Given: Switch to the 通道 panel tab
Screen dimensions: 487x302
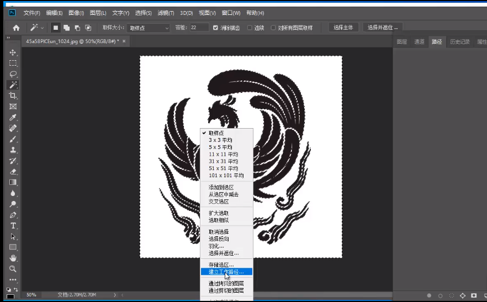Looking at the screenshot, I should (419, 41).
